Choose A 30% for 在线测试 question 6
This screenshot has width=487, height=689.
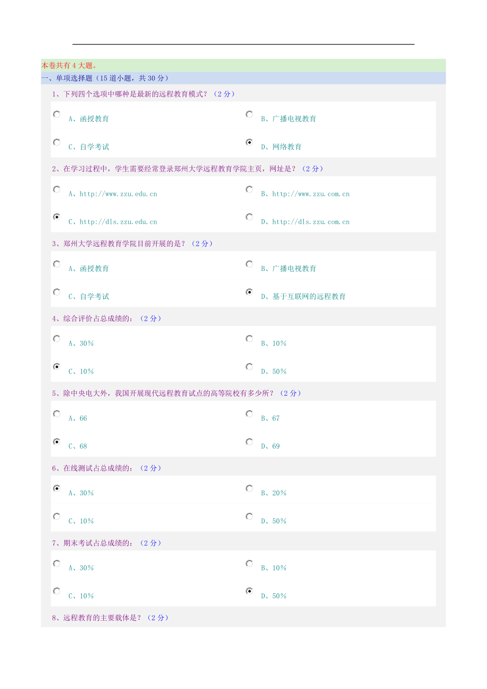(x=57, y=488)
